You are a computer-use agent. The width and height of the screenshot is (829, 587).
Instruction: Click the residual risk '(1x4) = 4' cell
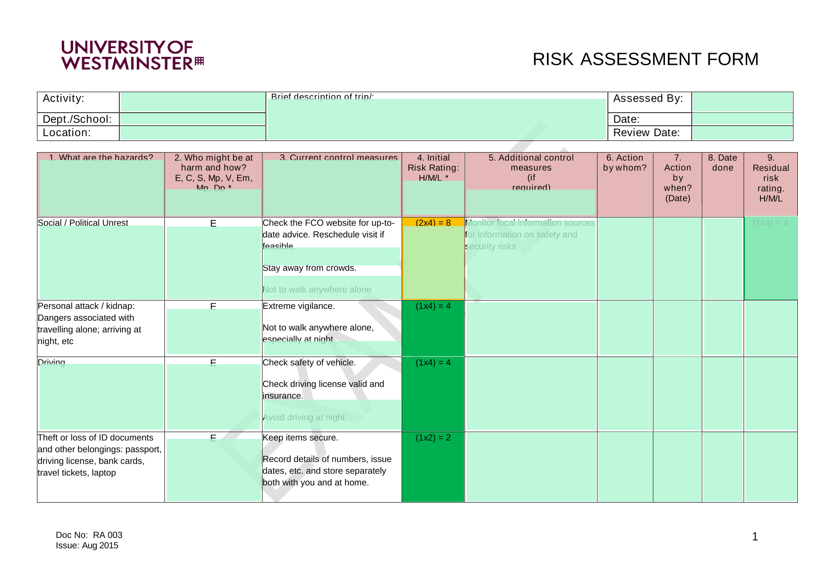pyautogui.click(x=771, y=258)
